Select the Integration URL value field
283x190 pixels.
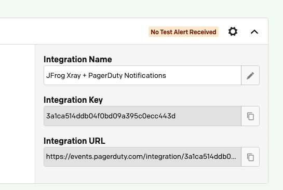point(142,157)
